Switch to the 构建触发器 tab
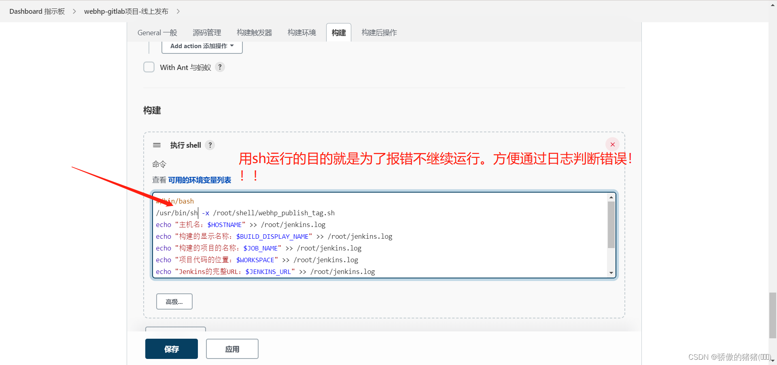The image size is (777, 365). pyautogui.click(x=255, y=32)
